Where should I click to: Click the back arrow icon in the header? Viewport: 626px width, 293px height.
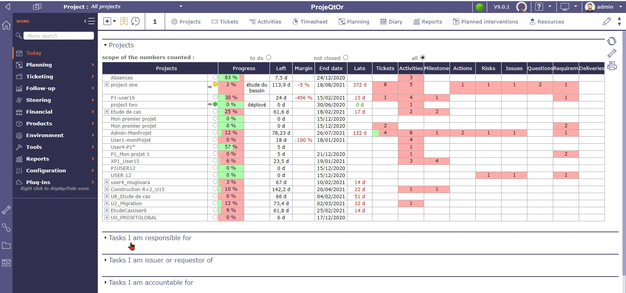coord(7,7)
